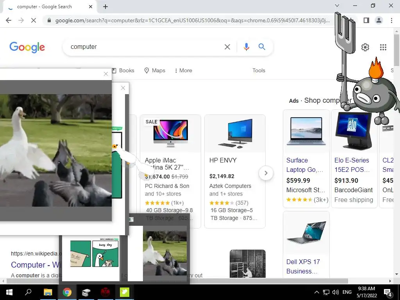This screenshot has width=400, height=300.
Task: Click the Apple iMac product image
Action: pos(170,133)
